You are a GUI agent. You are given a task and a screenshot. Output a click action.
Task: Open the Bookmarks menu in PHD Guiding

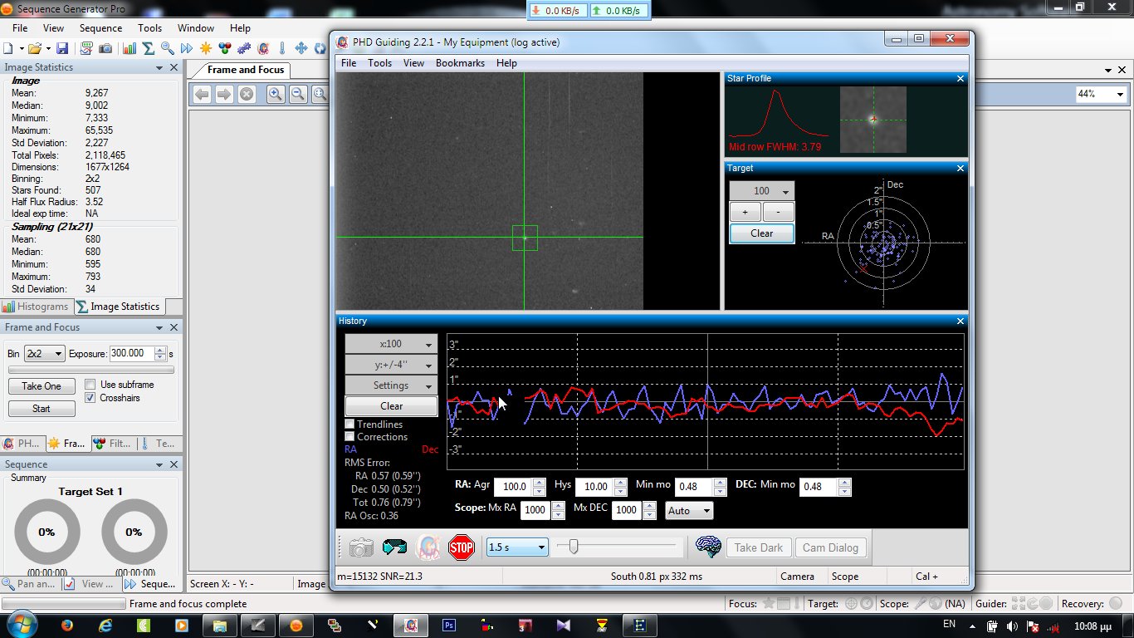coord(459,63)
